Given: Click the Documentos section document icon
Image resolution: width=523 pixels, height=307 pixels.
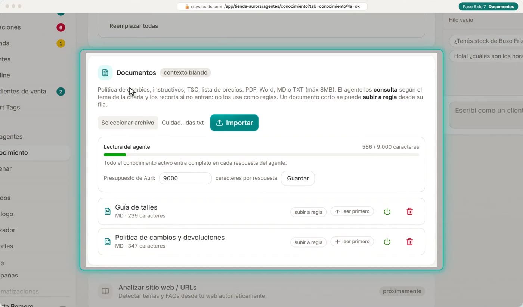Looking at the screenshot, I should click(x=105, y=72).
